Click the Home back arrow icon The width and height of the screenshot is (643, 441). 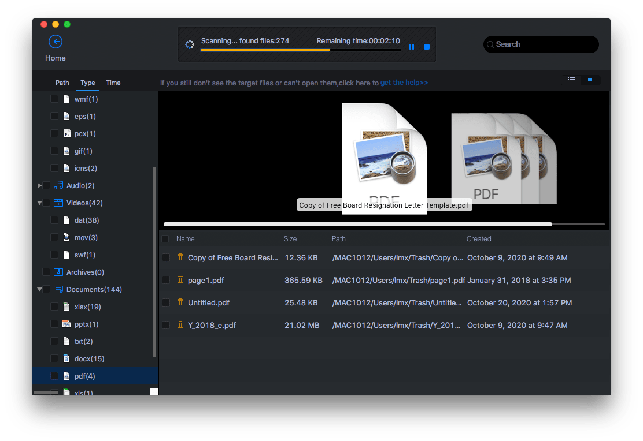click(55, 42)
